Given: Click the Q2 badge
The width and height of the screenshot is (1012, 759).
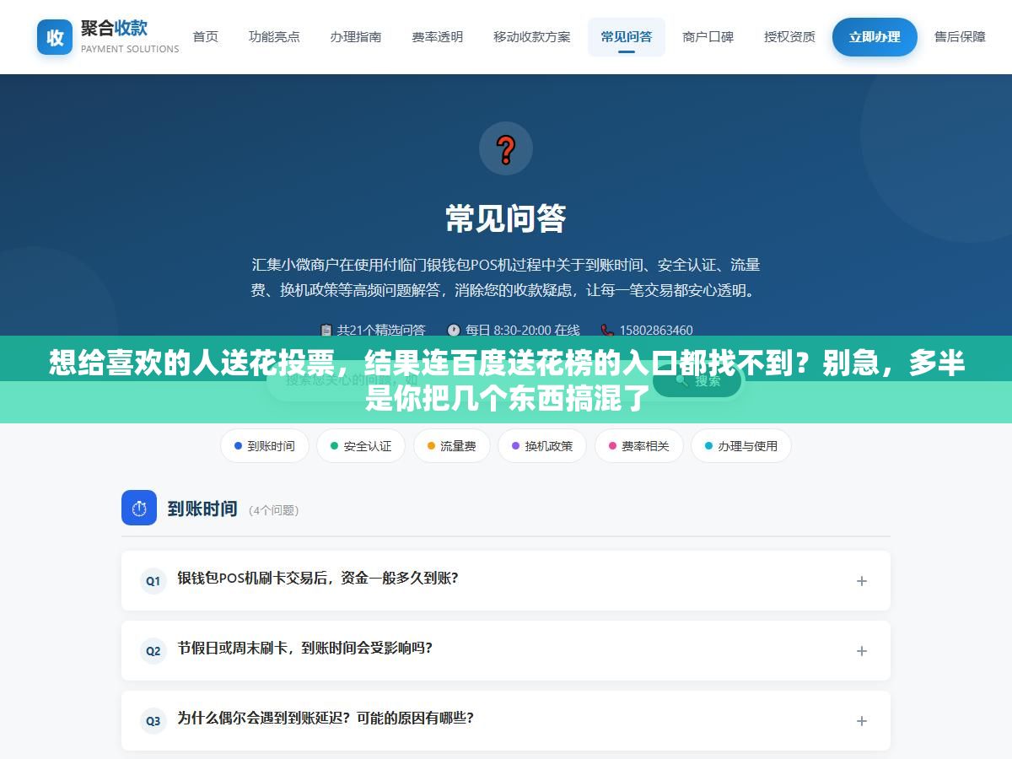Looking at the screenshot, I should pos(153,651).
